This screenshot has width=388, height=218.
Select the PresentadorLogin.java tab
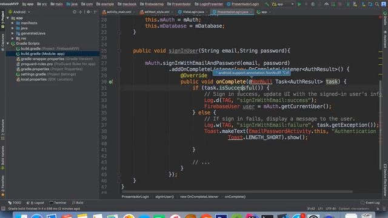coord(232,12)
